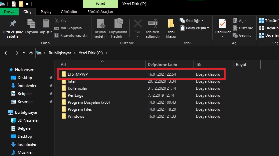Viewport: 279px width, 156px height.
Task: Click the Sil delete X icon
Action: tap(137, 24)
